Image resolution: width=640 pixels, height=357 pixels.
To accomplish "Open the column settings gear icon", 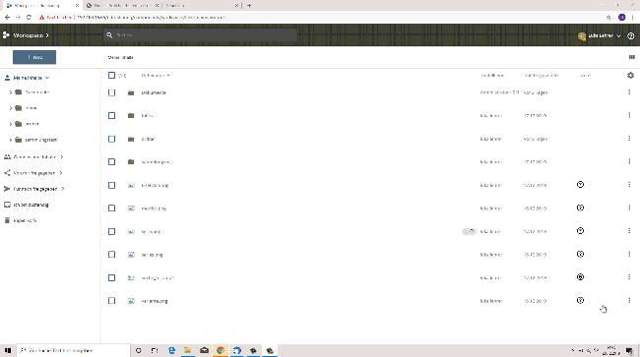I will pos(630,76).
